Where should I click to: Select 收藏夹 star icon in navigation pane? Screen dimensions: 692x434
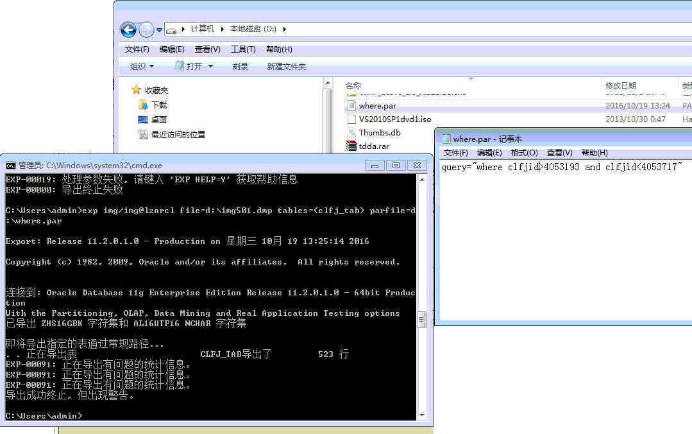[137, 90]
